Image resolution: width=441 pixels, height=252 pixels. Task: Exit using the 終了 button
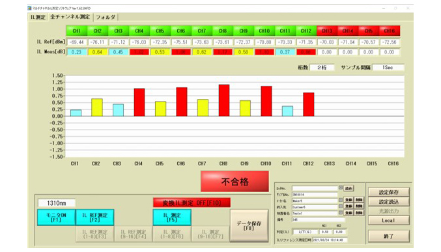tap(389, 236)
